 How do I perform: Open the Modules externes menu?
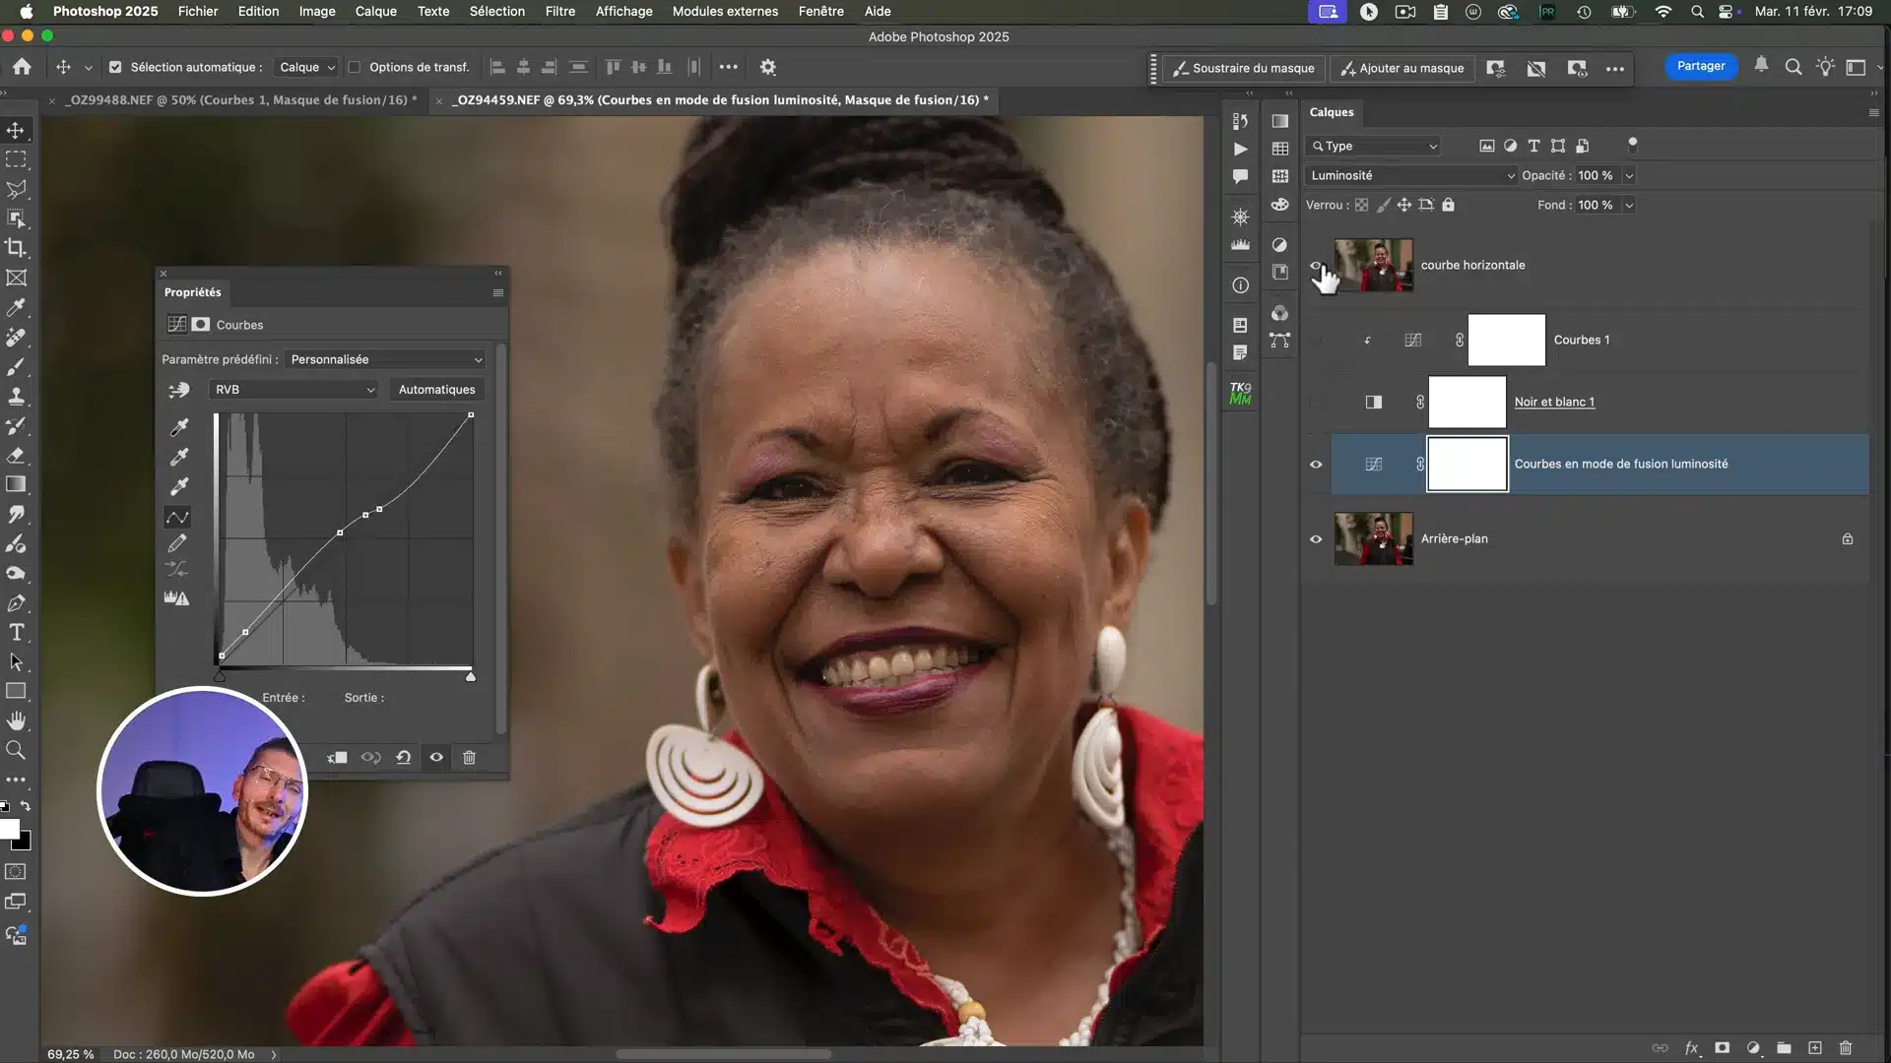725,11
